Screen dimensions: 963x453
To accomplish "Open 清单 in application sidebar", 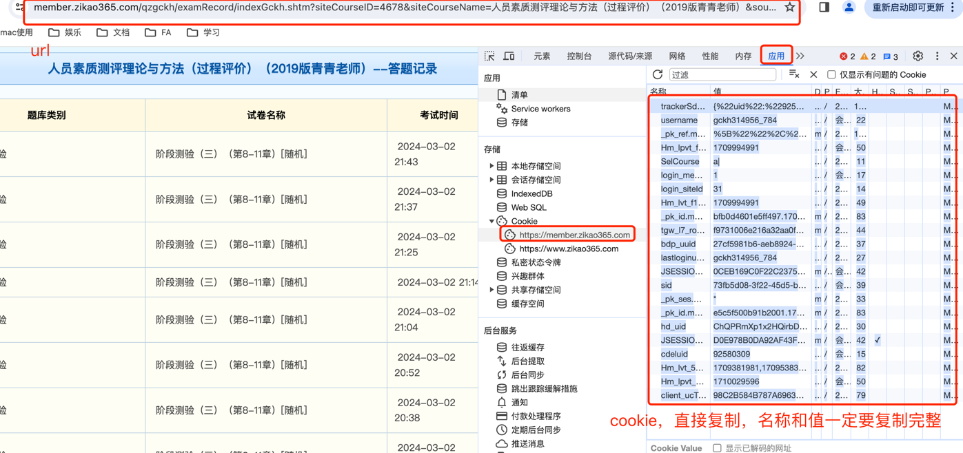I will pyautogui.click(x=520, y=95).
